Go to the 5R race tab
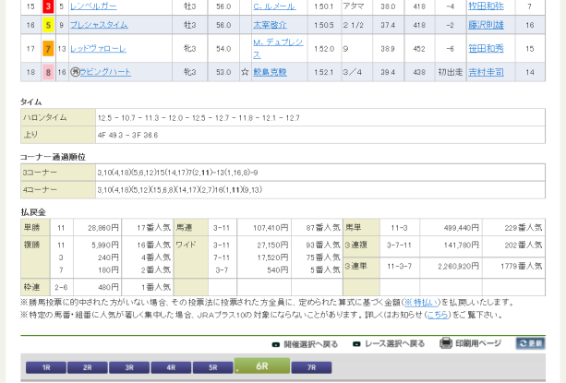 213,367
